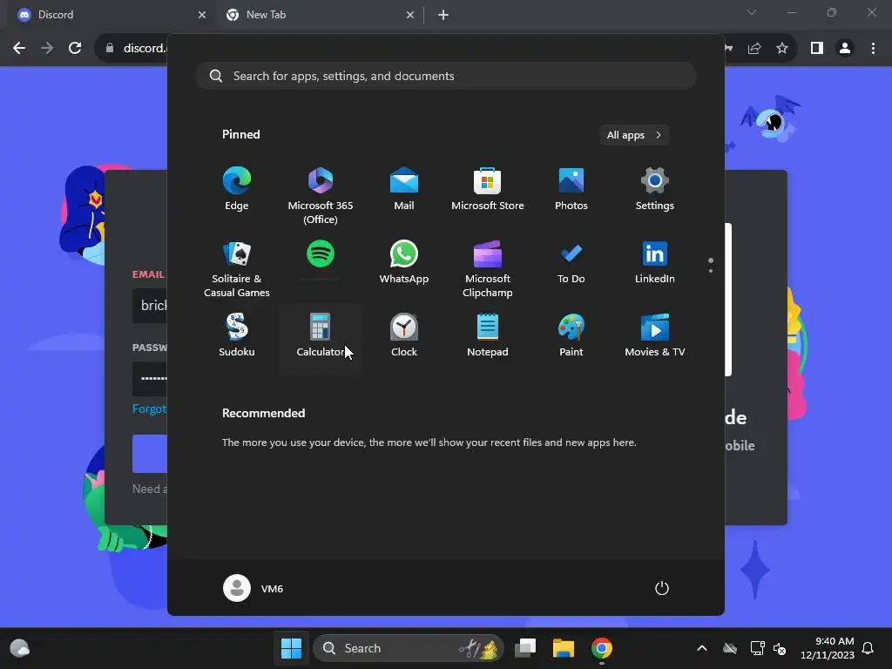The height and width of the screenshot is (669, 892).
Task: Open a new Chrome tab
Action: [x=443, y=15]
